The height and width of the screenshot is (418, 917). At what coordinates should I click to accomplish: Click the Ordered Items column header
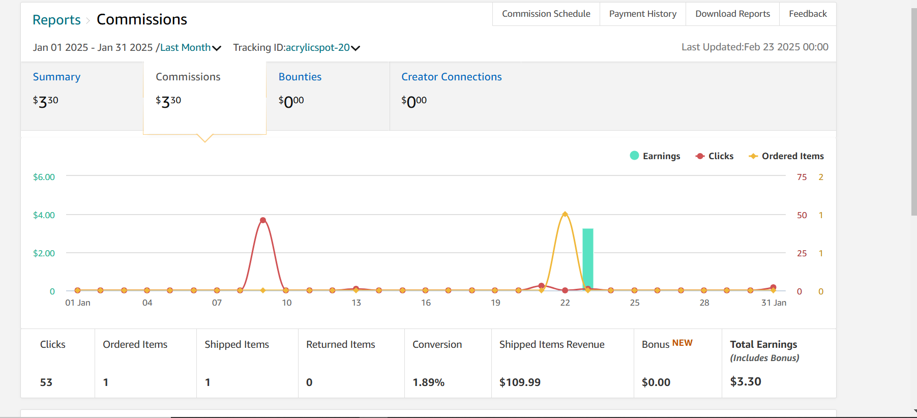click(135, 344)
